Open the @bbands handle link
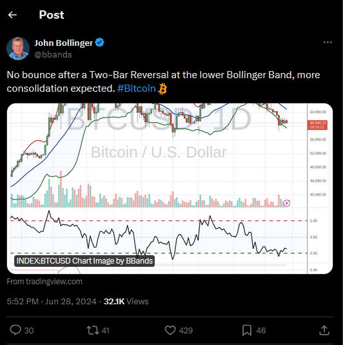Image resolution: width=343 pixels, height=345 pixels. coord(53,54)
